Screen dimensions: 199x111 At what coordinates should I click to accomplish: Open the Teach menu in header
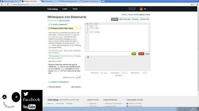click(x=75, y=9)
